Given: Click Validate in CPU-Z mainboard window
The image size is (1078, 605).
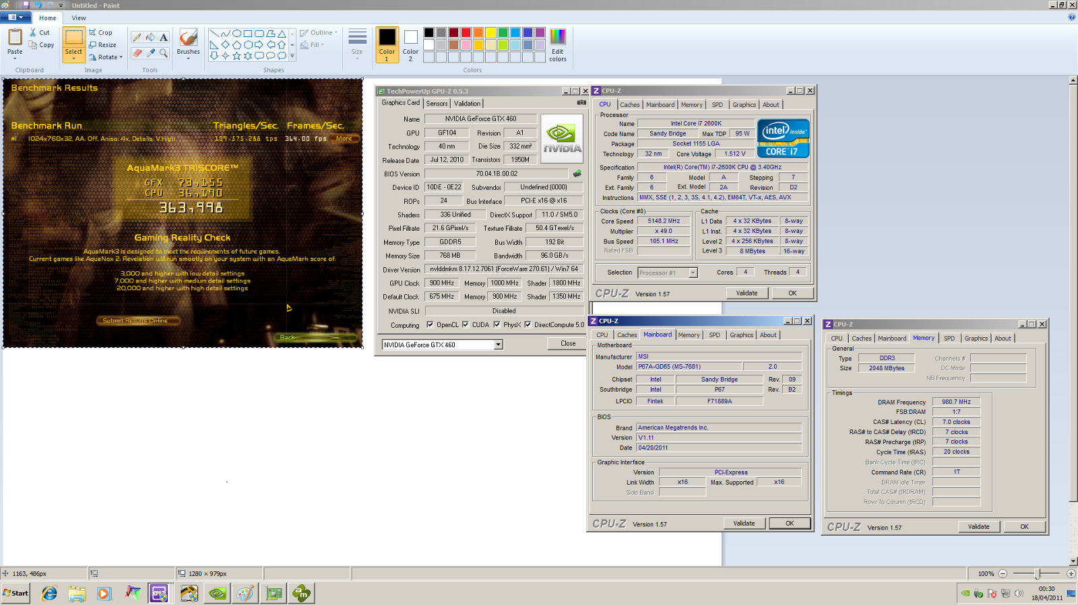Looking at the screenshot, I should click(744, 524).
